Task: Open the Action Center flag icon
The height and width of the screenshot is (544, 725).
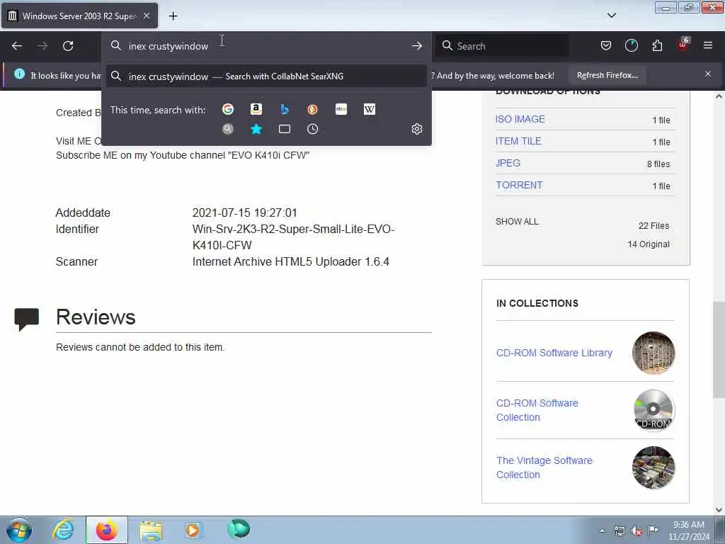Action: tap(653, 531)
